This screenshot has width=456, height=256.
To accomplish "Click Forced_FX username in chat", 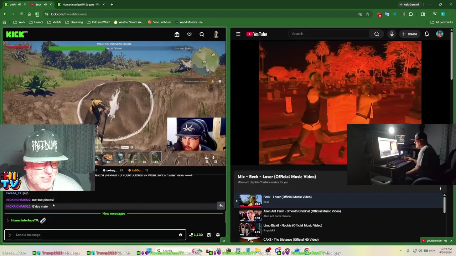I will click(14, 193).
